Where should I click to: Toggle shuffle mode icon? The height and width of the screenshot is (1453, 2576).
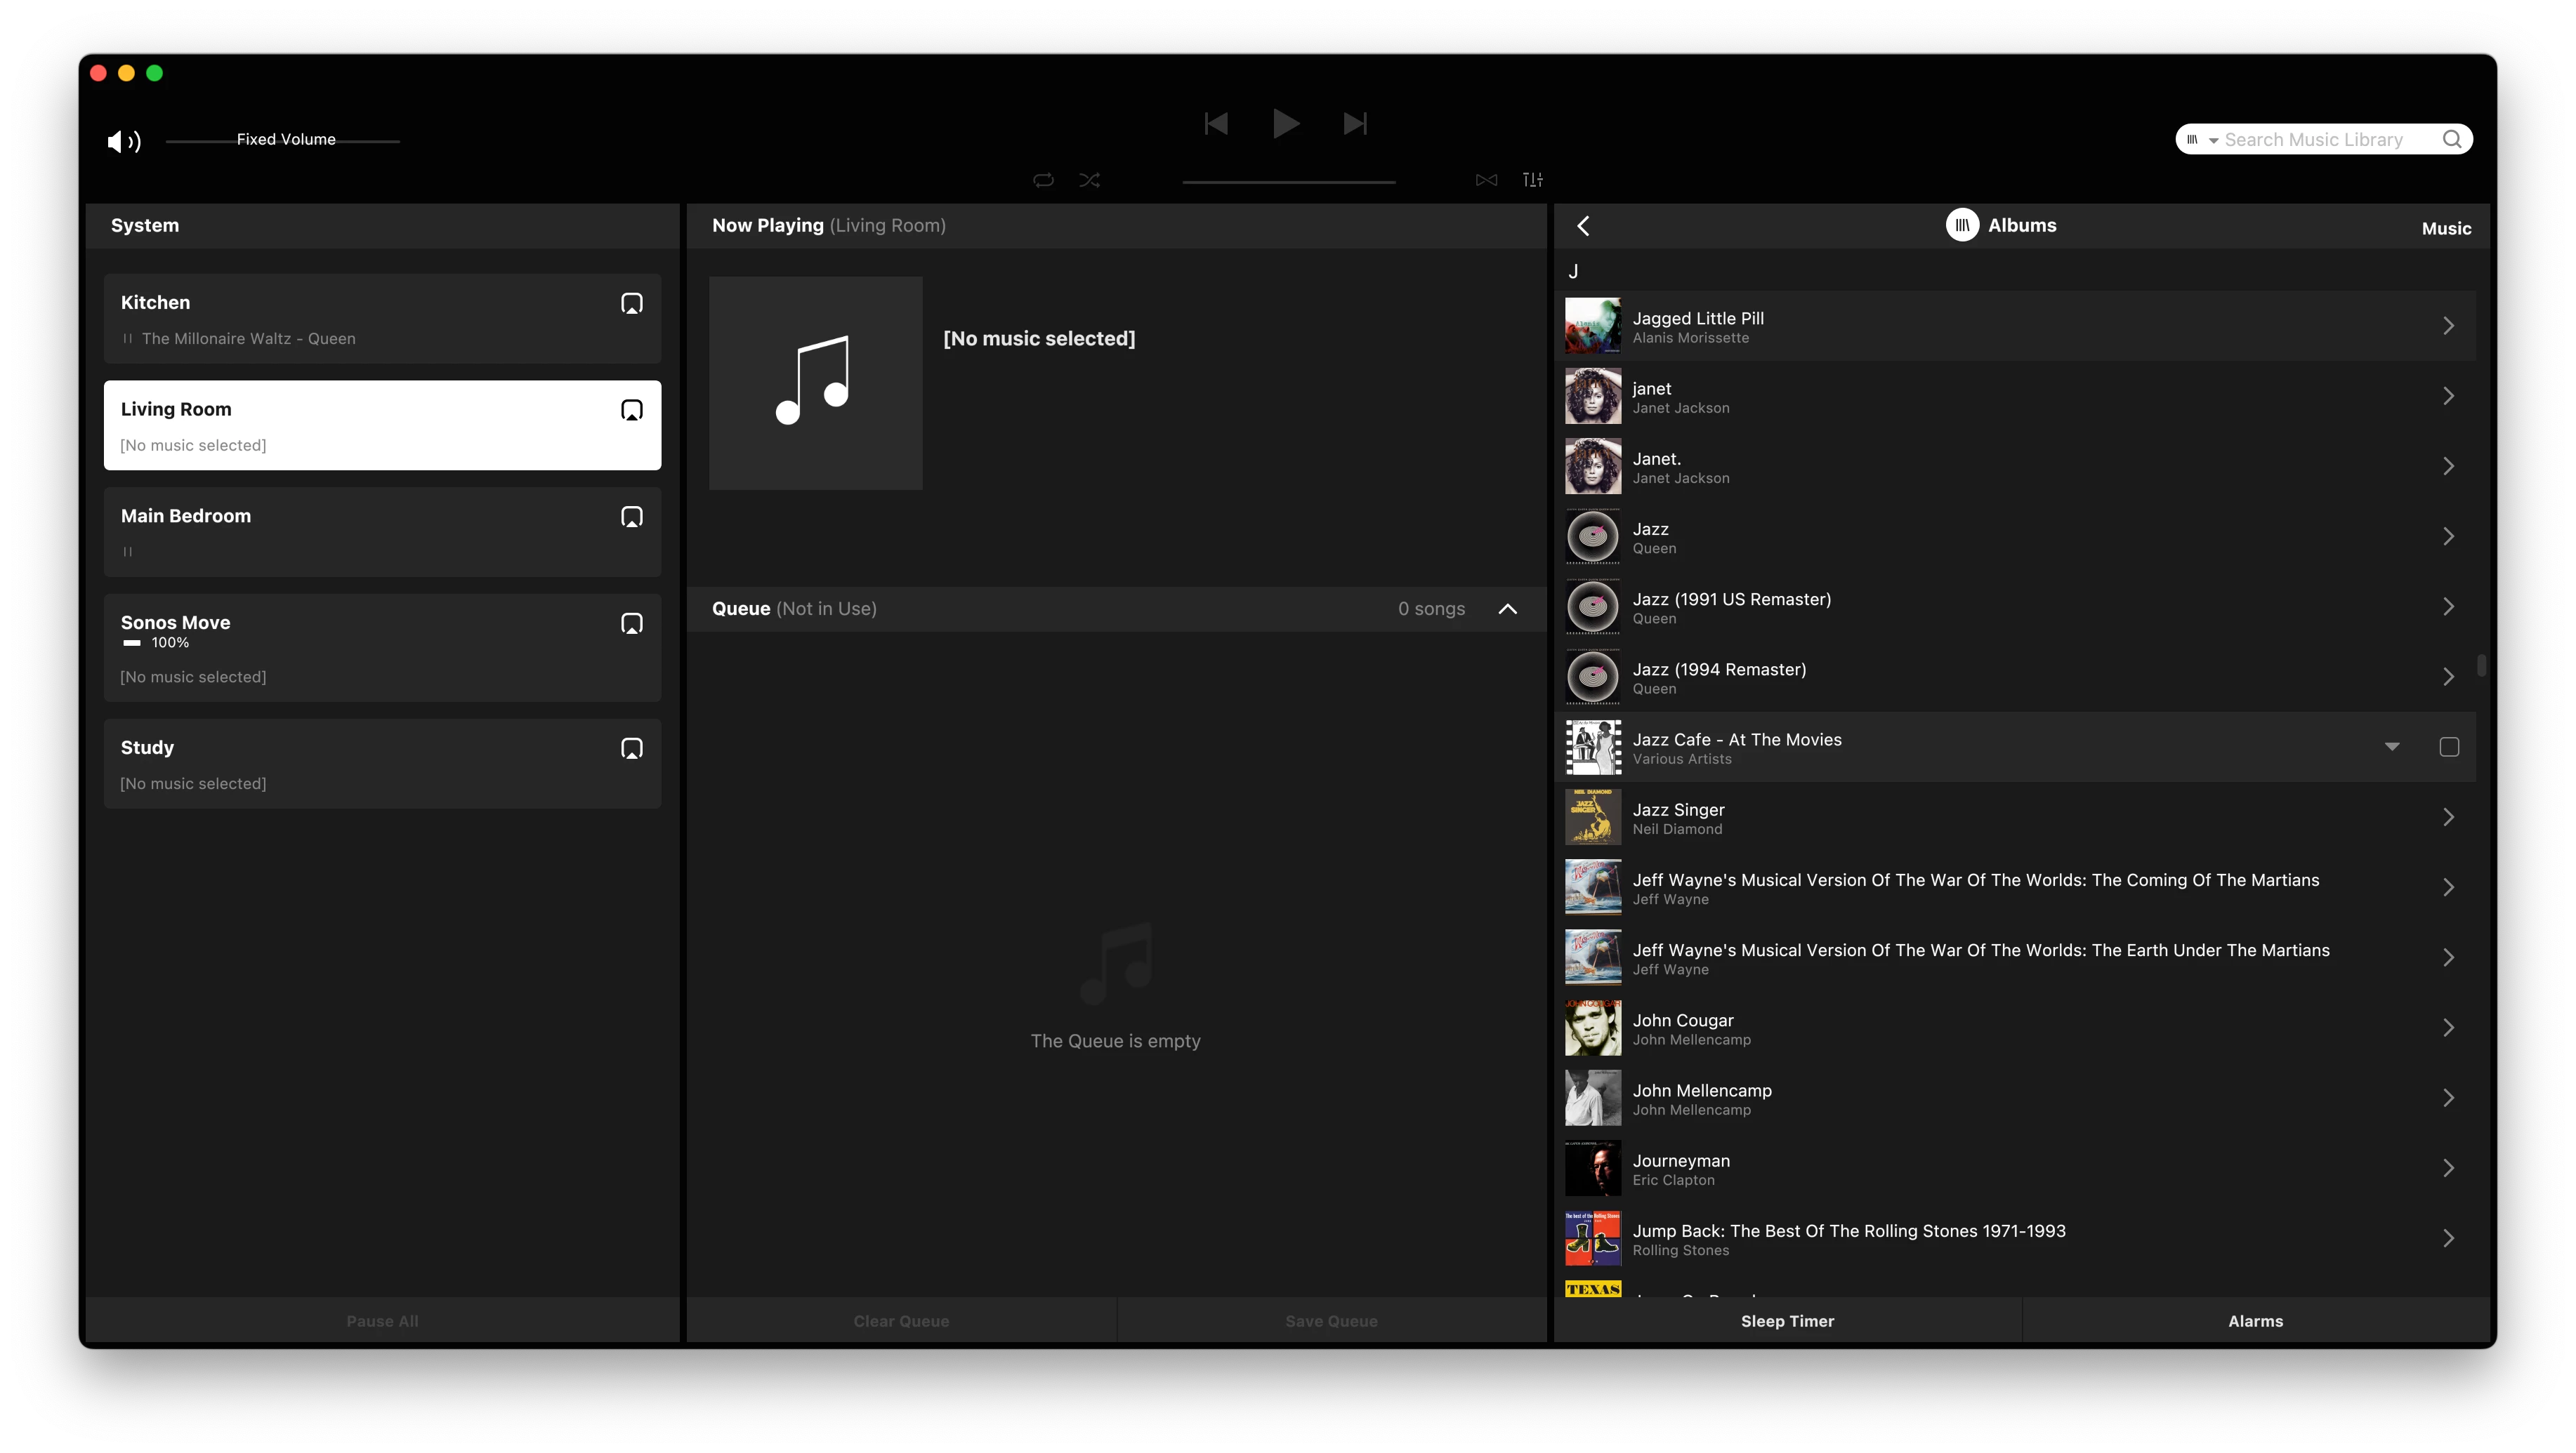pos(1090,180)
